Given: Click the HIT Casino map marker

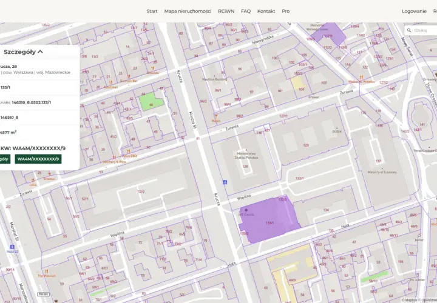Looking at the screenshot, I should [x=246, y=210].
